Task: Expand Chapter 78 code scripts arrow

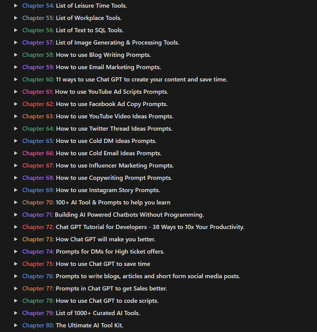Action: tap(16, 300)
